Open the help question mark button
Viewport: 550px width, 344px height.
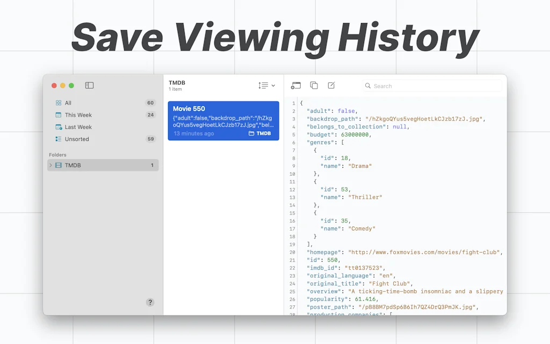150,302
